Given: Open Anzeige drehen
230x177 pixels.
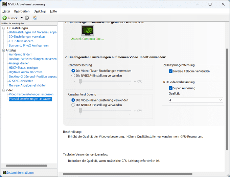Looking at the screenshot, I should 19,63.
